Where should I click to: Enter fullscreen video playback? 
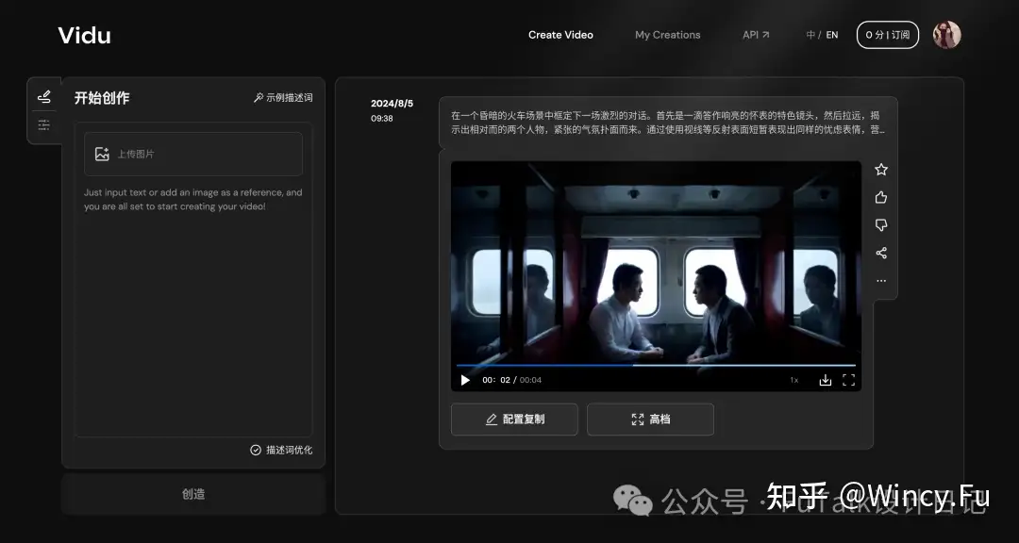click(x=847, y=379)
